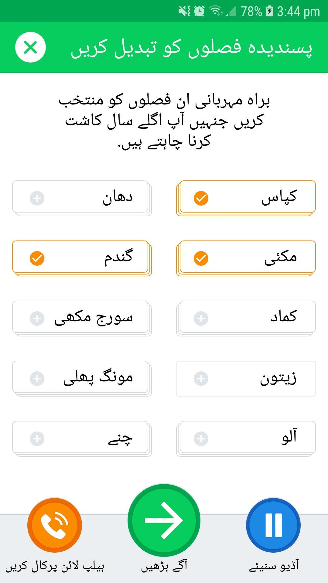The image size is (328, 583).
Task: Add کماد (sugarcane) via plus icon
Action: coord(201,319)
